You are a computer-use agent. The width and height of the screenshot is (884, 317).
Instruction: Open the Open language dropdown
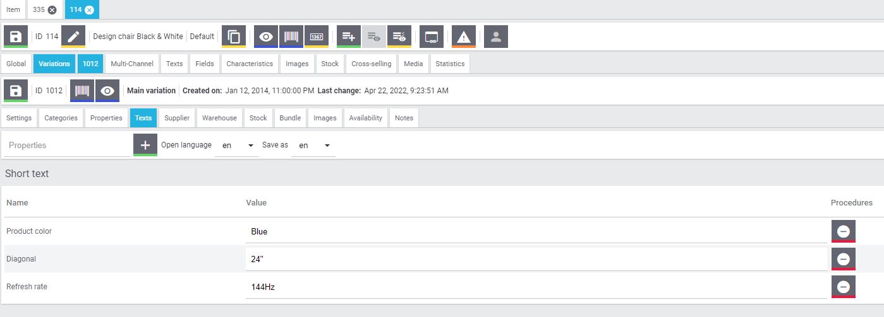pos(237,146)
